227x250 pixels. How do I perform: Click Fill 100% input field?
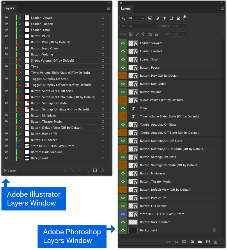point(176,34)
